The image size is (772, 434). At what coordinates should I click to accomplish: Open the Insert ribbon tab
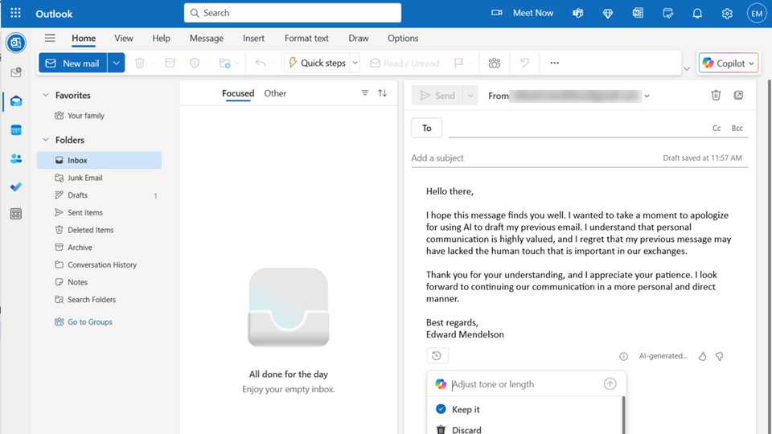253,38
